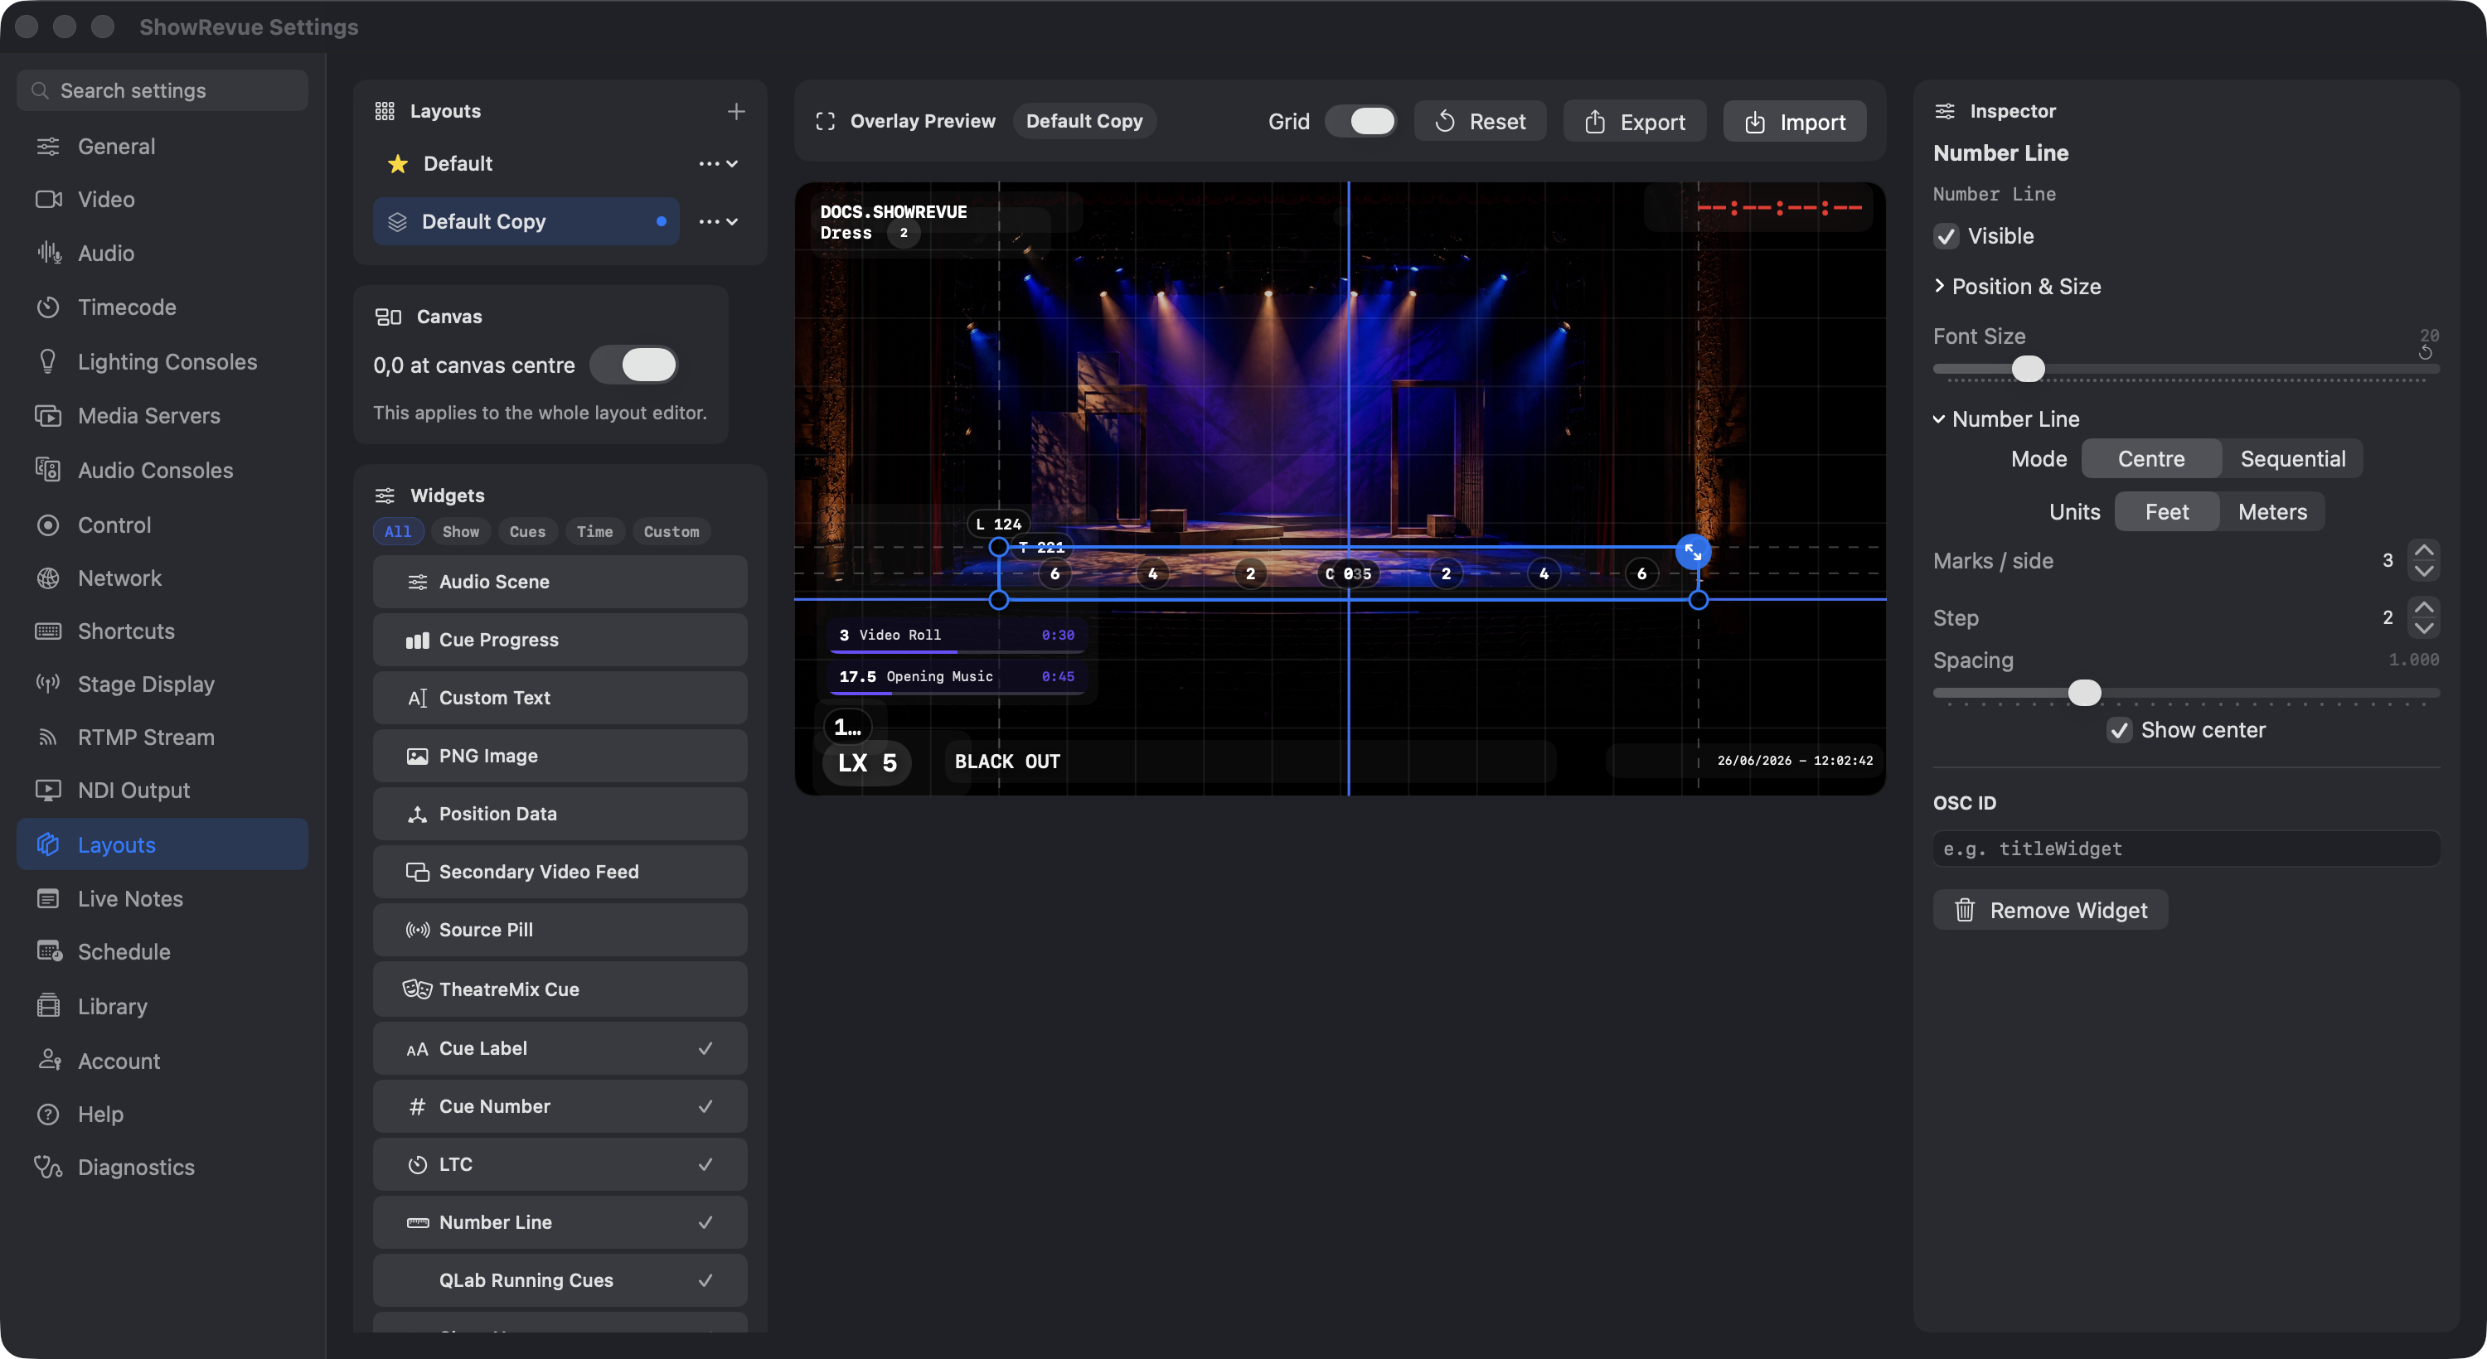Select Meters units
The image size is (2487, 1359).
[x=2271, y=512]
